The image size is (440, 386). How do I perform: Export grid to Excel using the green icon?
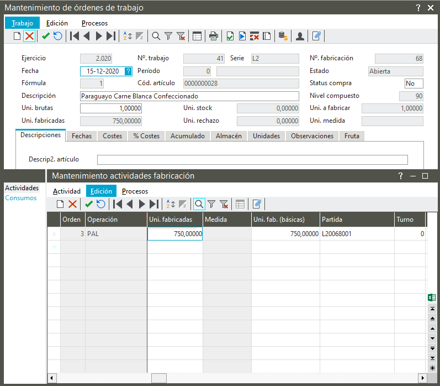(x=432, y=298)
